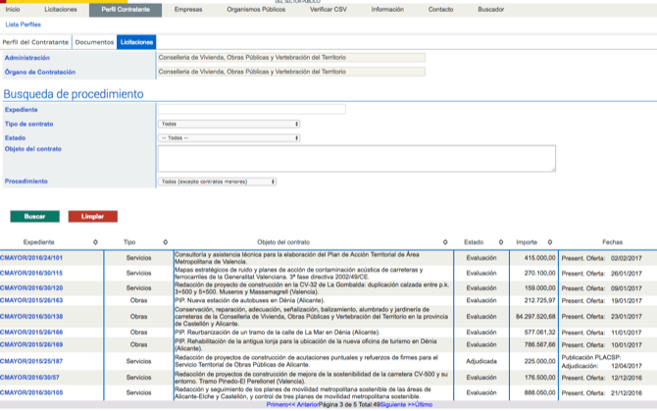Click the Objeto del contrato text area
This screenshot has width=657, height=411.
[357, 158]
